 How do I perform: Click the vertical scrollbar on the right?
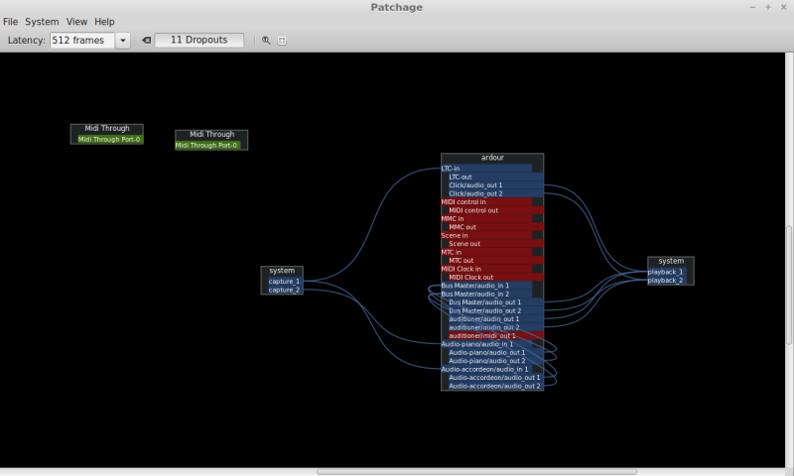point(790,288)
